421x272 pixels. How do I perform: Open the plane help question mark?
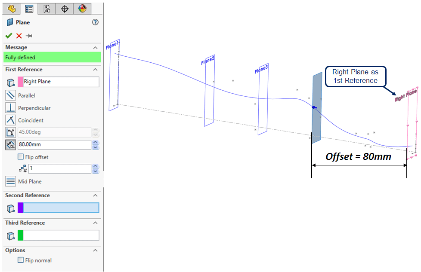(x=96, y=22)
